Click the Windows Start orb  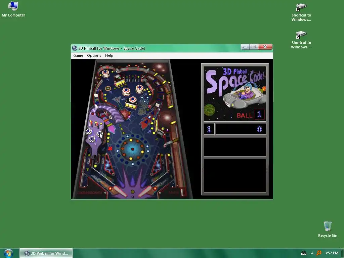tap(8, 253)
